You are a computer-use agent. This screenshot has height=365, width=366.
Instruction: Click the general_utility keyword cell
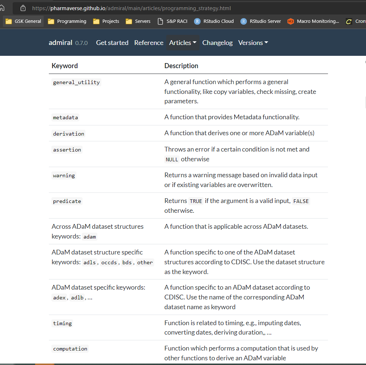click(x=76, y=82)
